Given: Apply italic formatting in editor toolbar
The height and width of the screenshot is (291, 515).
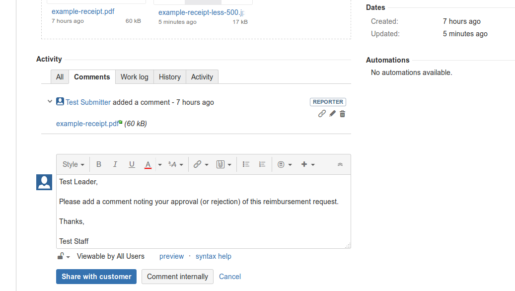Looking at the screenshot, I should (115, 164).
